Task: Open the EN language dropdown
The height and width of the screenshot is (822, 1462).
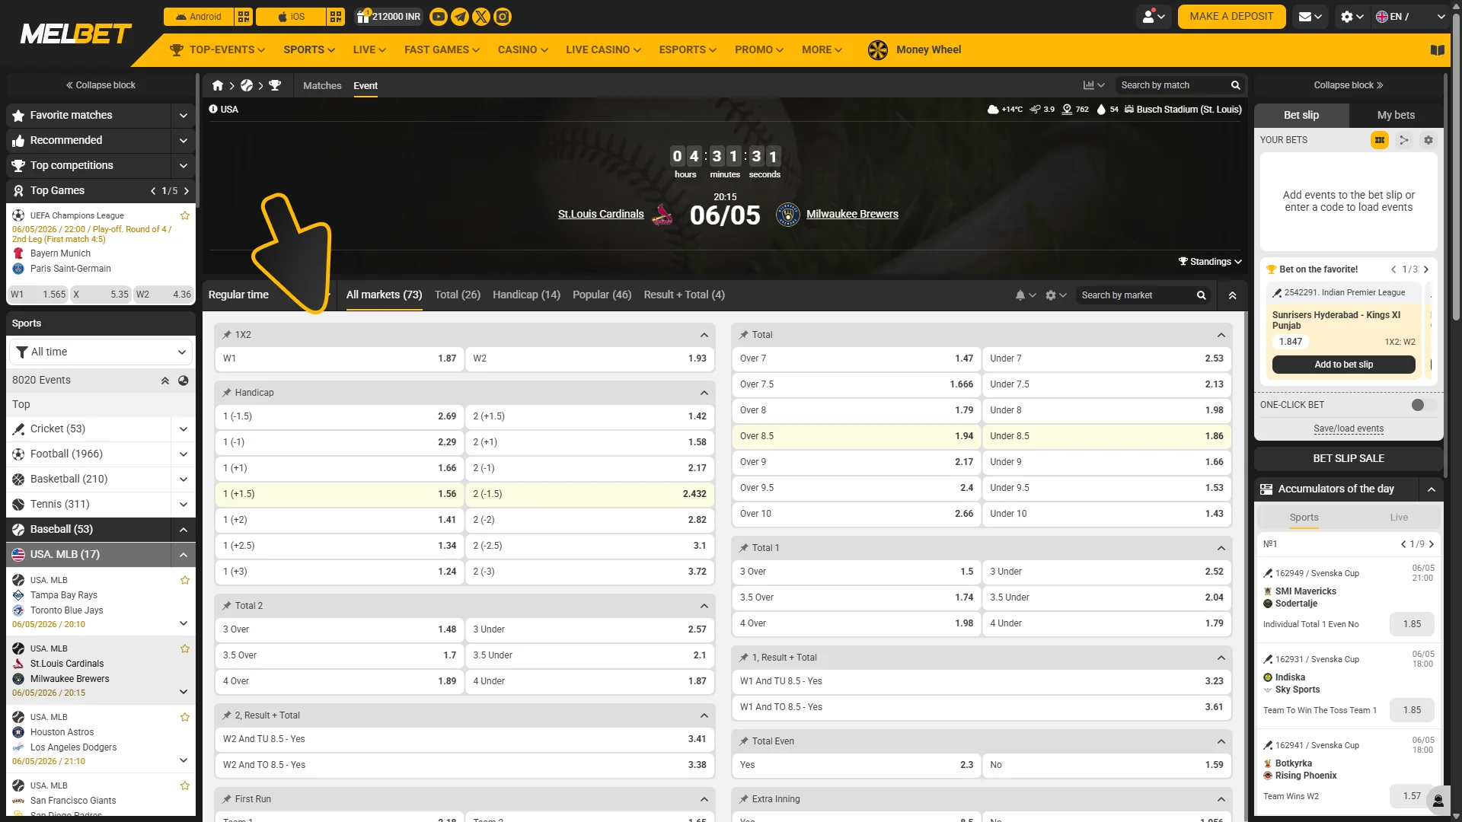Action: click(x=1410, y=17)
